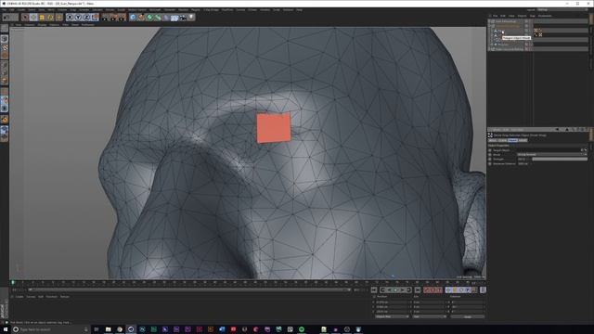
Task: Click the Undo arrow in top toolbar
Action: point(6,18)
